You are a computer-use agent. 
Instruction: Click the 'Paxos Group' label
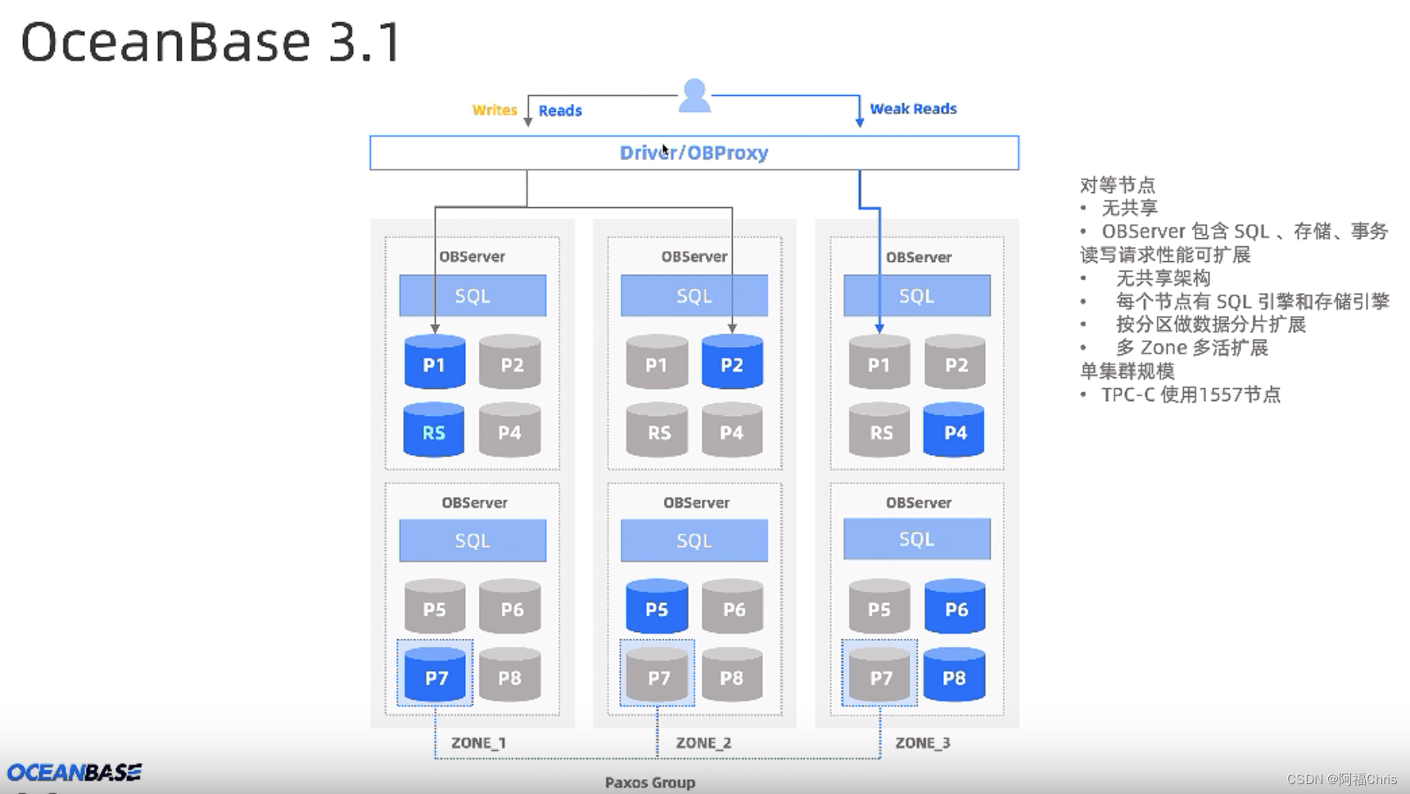[x=650, y=783]
